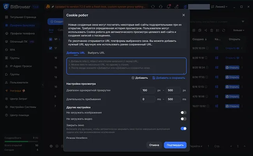
Task: Click the filter funnel icon
Action: (243, 22)
